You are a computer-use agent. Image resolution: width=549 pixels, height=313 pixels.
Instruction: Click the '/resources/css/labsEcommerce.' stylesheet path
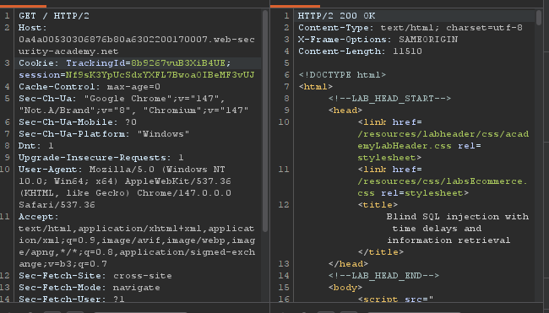443,181
